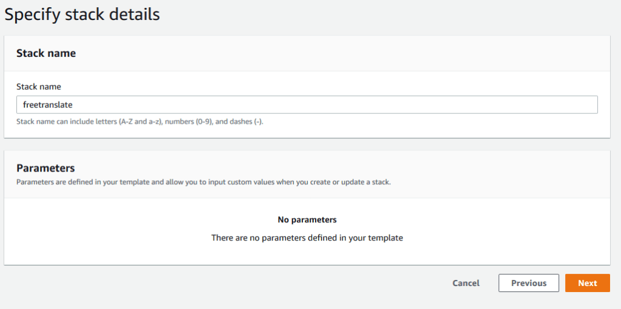Click the 'Specify stack details' page title
This screenshot has height=309, width=621.
tap(82, 14)
